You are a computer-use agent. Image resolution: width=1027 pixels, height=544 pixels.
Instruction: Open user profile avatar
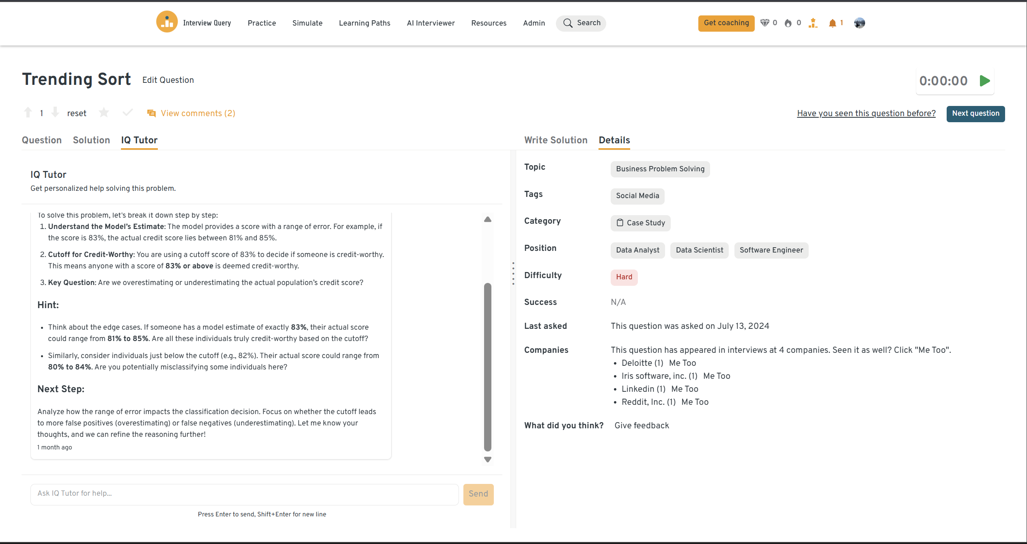click(859, 23)
